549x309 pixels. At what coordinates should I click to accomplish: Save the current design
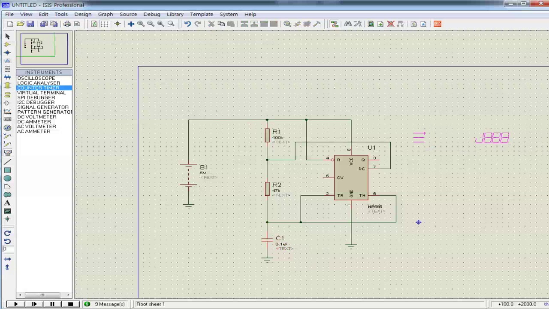point(30,24)
